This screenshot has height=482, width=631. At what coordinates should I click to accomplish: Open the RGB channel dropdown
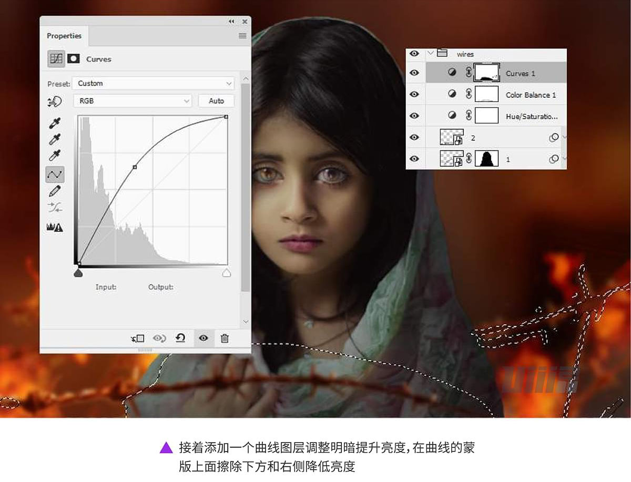134,100
